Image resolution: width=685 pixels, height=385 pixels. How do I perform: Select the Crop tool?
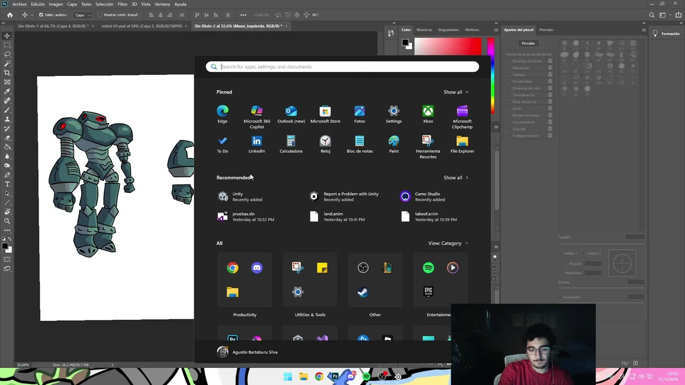point(7,73)
